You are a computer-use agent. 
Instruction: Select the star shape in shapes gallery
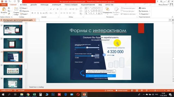[x=99, y=13]
